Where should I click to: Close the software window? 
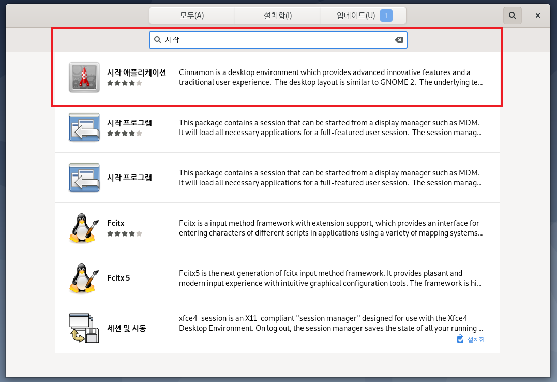click(x=537, y=16)
